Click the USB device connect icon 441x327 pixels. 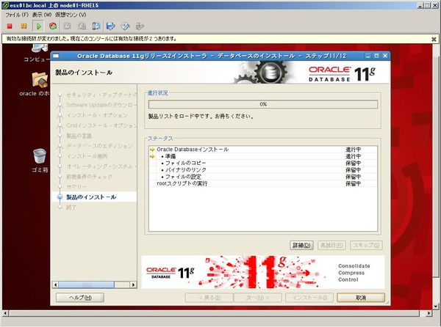140,26
